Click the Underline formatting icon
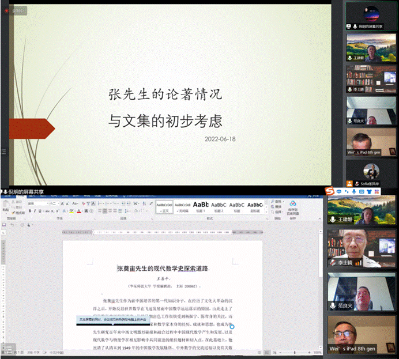 click(40, 211)
